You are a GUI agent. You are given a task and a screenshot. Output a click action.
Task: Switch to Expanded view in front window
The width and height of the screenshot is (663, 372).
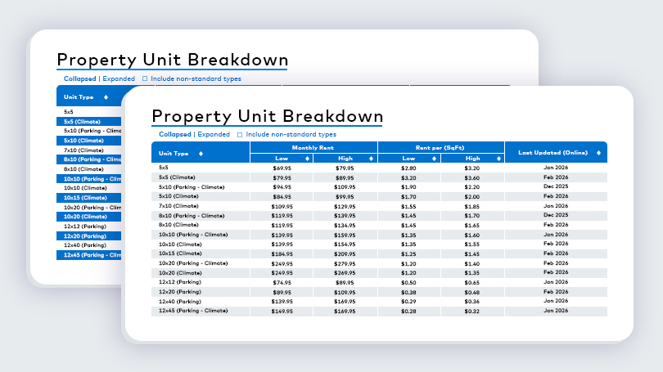click(x=214, y=134)
